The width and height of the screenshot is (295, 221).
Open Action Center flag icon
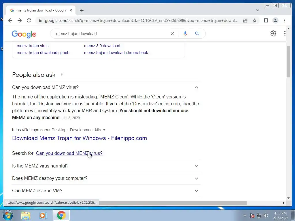[252, 216]
